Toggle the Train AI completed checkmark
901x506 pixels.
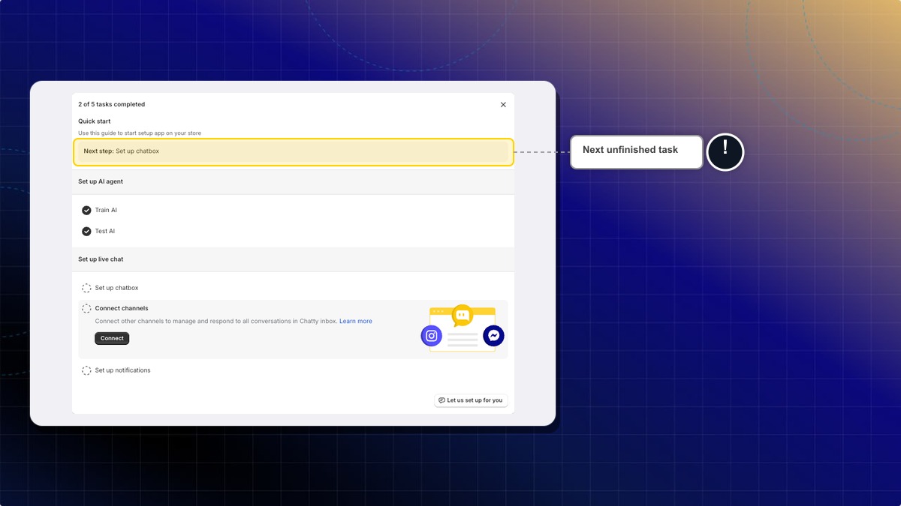[x=86, y=211]
